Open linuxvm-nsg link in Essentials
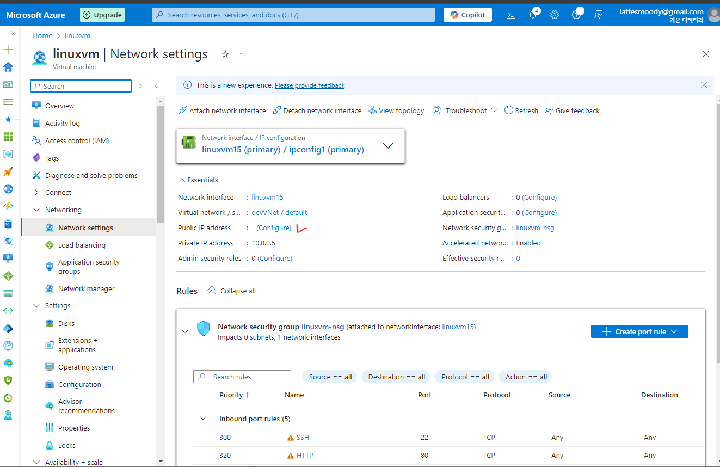 pyautogui.click(x=535, y=228)
